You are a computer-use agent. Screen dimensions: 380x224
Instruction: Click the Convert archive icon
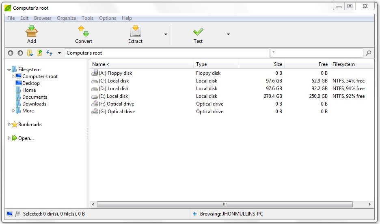pyautogui.click(x=83, y=31)
